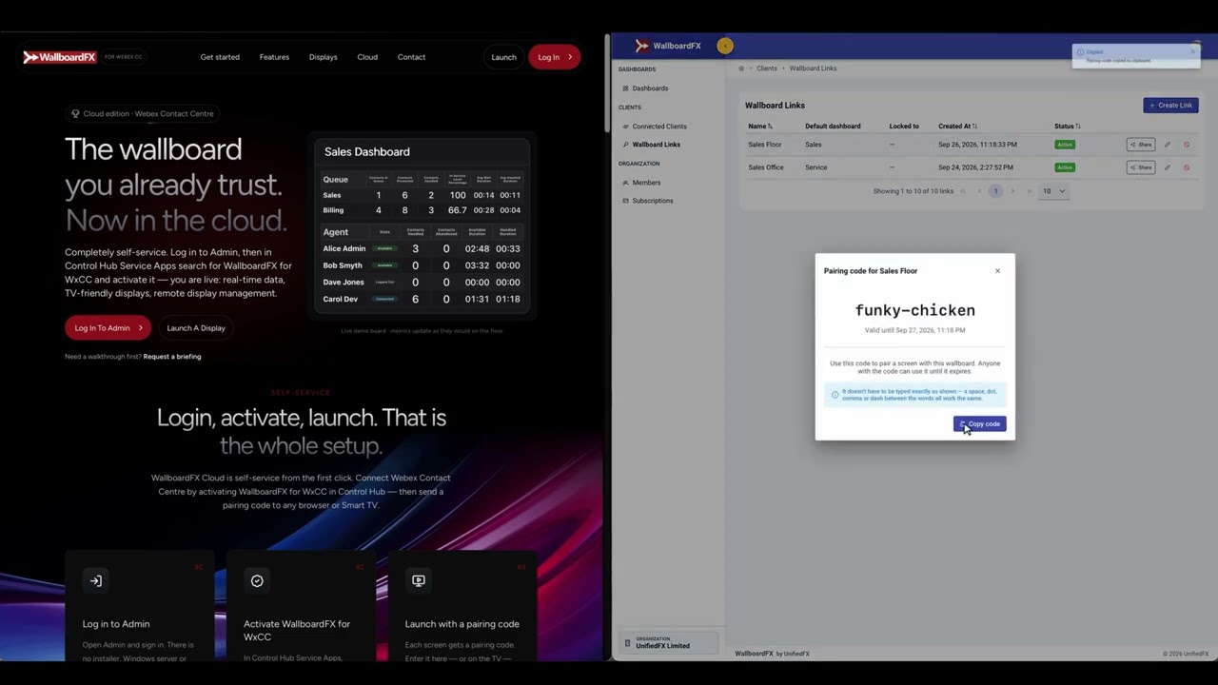Share the Sales Floor wallboard link
Screen dimensions: 1218x685
1141,145
